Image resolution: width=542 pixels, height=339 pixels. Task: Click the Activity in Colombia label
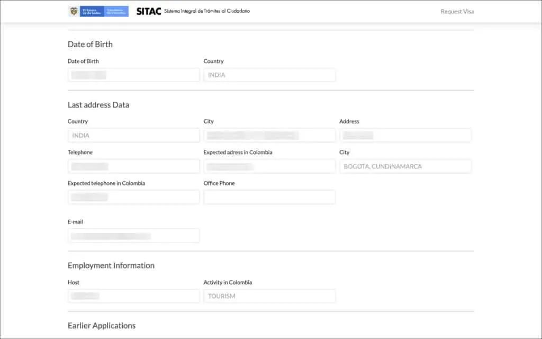pyautogui.click(x=228, y=282)
